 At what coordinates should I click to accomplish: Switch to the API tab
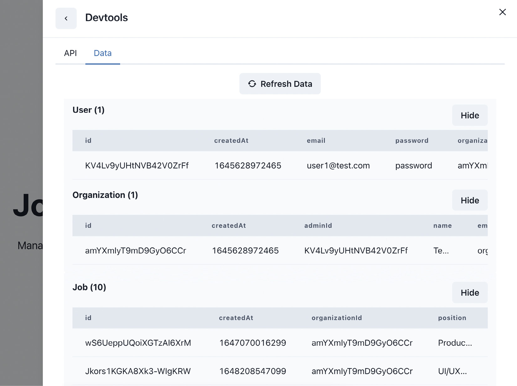coord(70,53)
